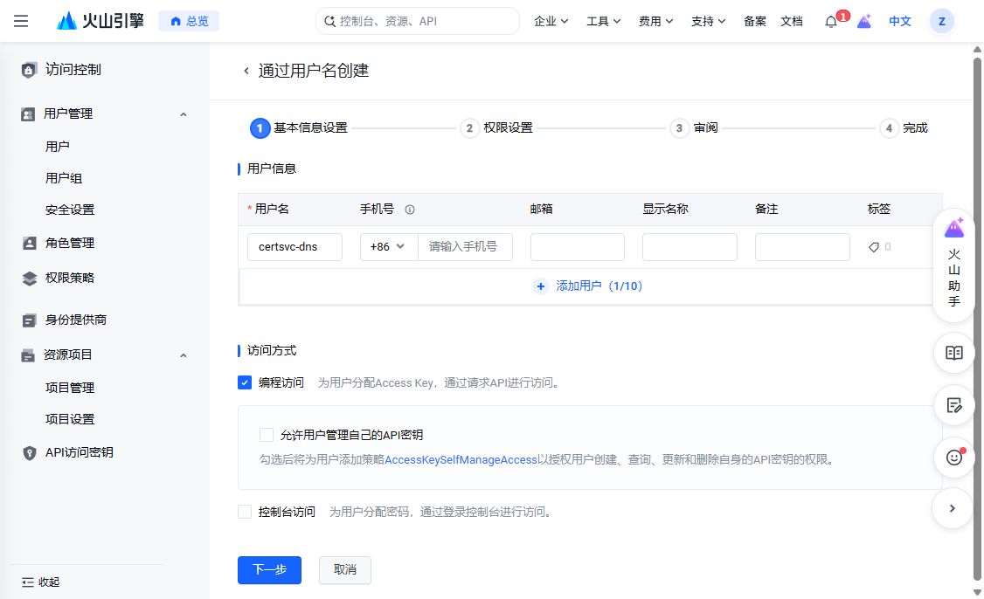Open the 费用 dropdown menu
The height and width of the screenshot is (599, 984).
[x=655, y=21]
